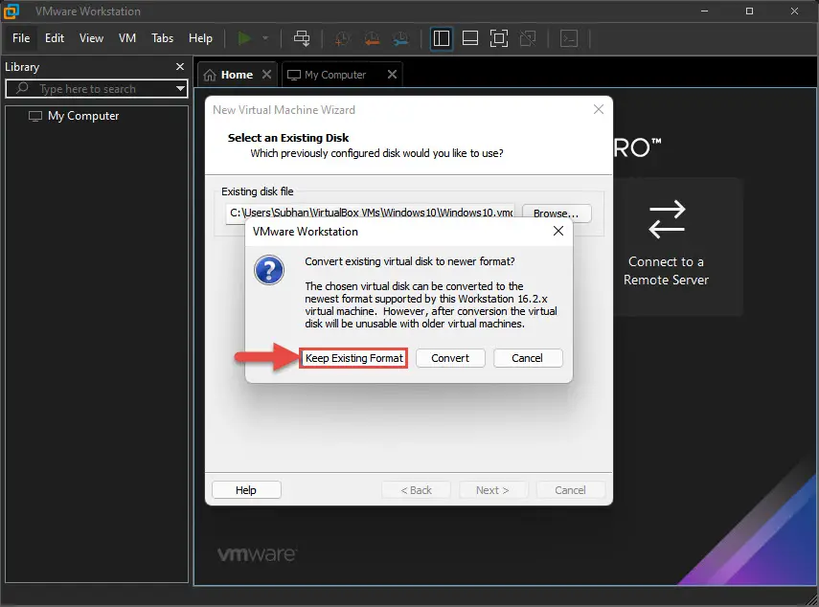
Task: Open the snapshot manager wrench icon
Action: click(x=401, y=38)
